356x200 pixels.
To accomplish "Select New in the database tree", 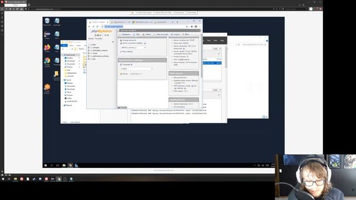I will (94, 44).
